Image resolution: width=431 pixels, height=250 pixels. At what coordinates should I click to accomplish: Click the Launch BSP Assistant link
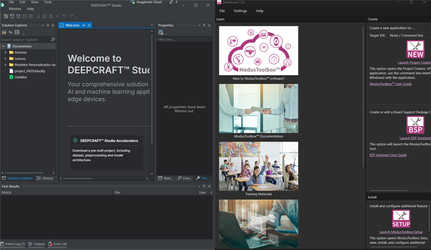pyautogui.click(x=415, y=138)
